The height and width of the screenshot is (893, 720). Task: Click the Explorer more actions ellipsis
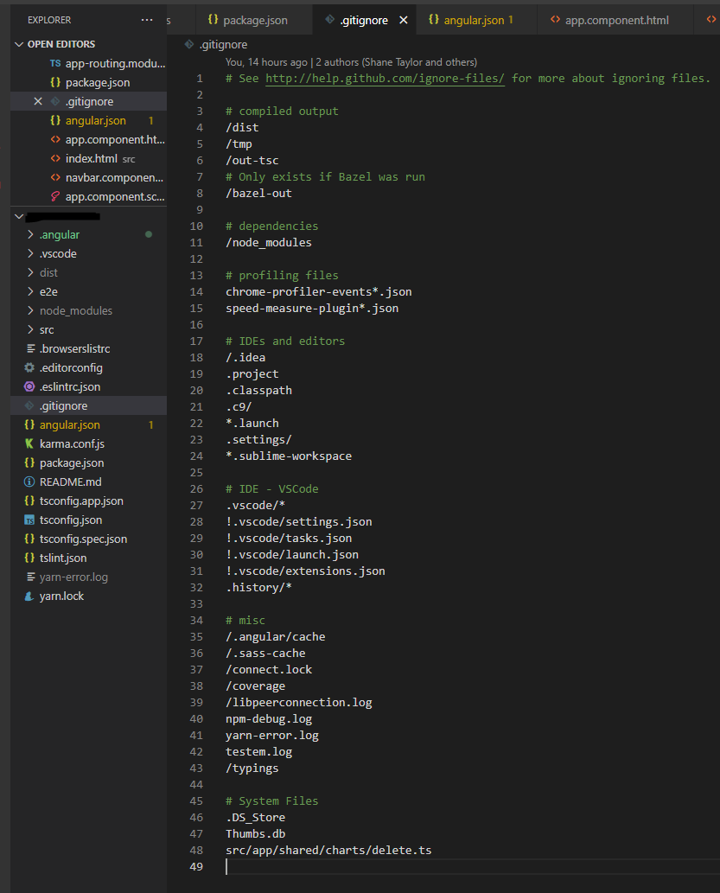click(x=147, y=19)
